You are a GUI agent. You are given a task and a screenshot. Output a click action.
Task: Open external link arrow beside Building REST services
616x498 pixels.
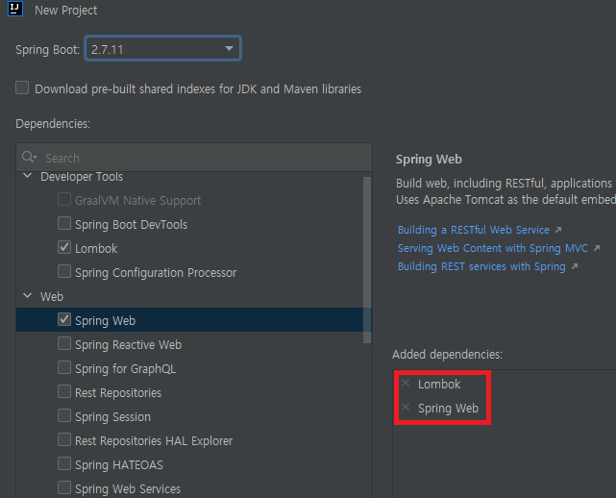click(575, 266)
